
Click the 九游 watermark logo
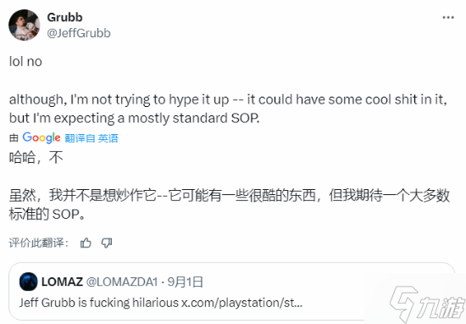427,304
